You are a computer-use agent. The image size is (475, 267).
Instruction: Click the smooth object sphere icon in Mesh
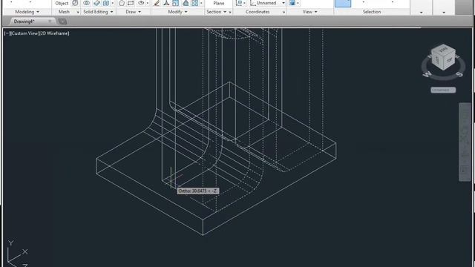coord(75,3)
